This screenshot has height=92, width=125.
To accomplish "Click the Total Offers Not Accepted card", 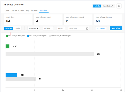I will [78, 20].
